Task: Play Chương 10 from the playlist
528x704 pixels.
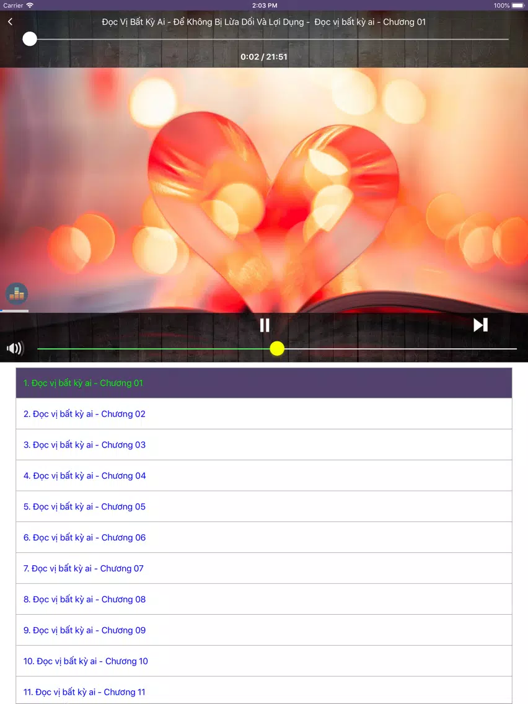Action: pyautogui.click(x=264, y=661)
